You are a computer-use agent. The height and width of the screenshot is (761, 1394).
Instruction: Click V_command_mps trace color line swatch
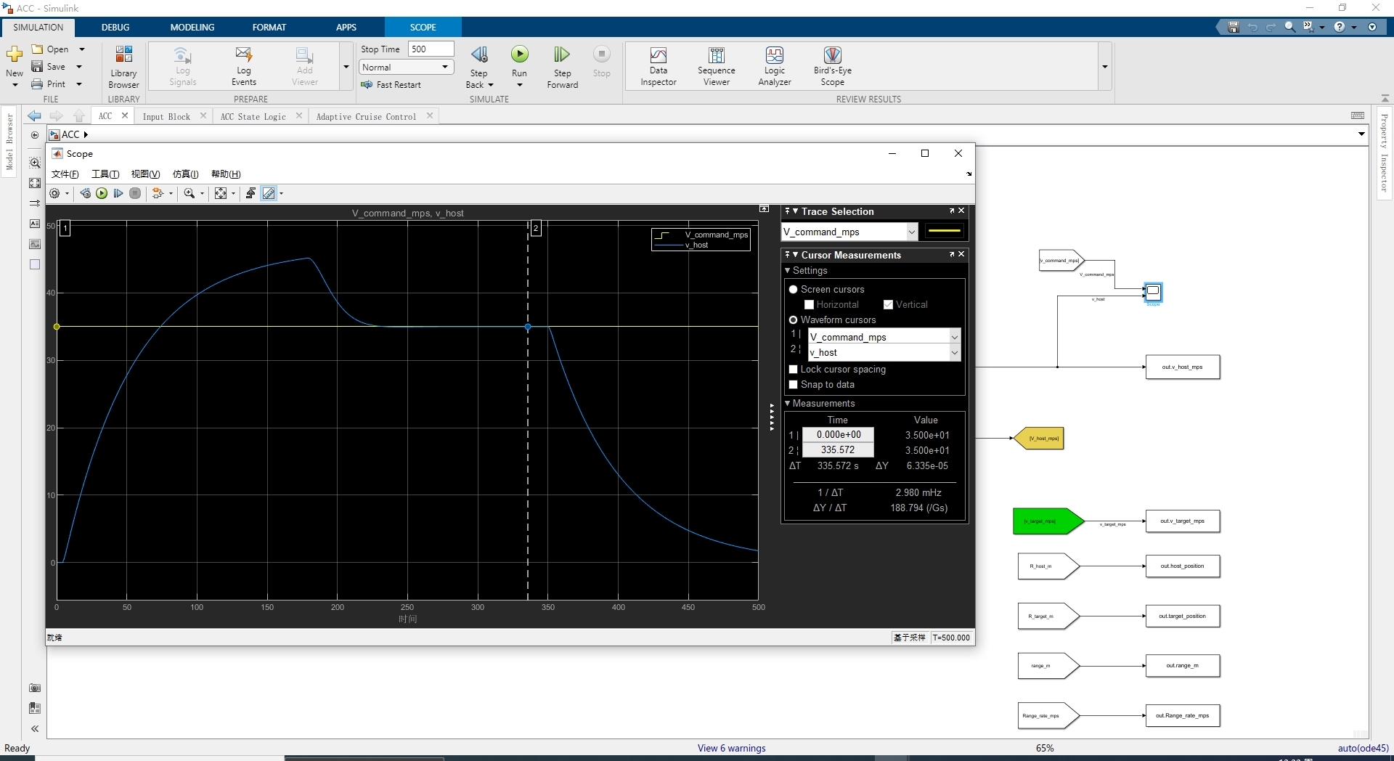click(x=944, y=232)
